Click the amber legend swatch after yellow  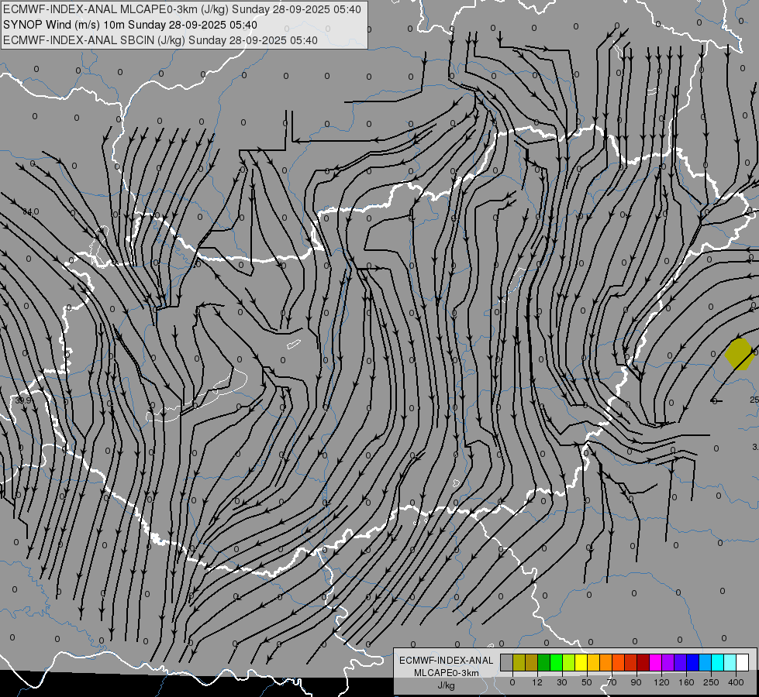[593, 662]
